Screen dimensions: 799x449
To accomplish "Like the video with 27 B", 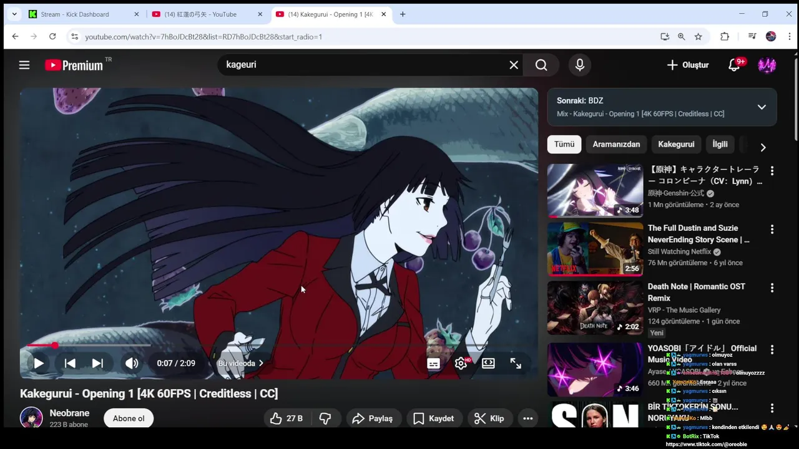I will pos(286,418).
